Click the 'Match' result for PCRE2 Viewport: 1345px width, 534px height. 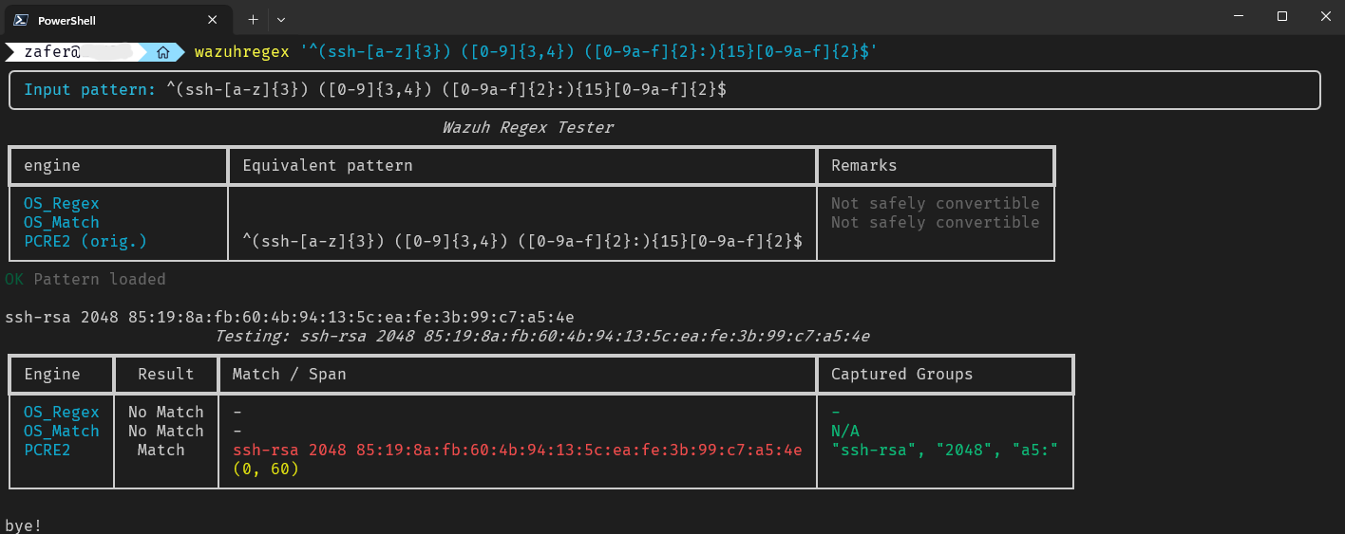161,450
